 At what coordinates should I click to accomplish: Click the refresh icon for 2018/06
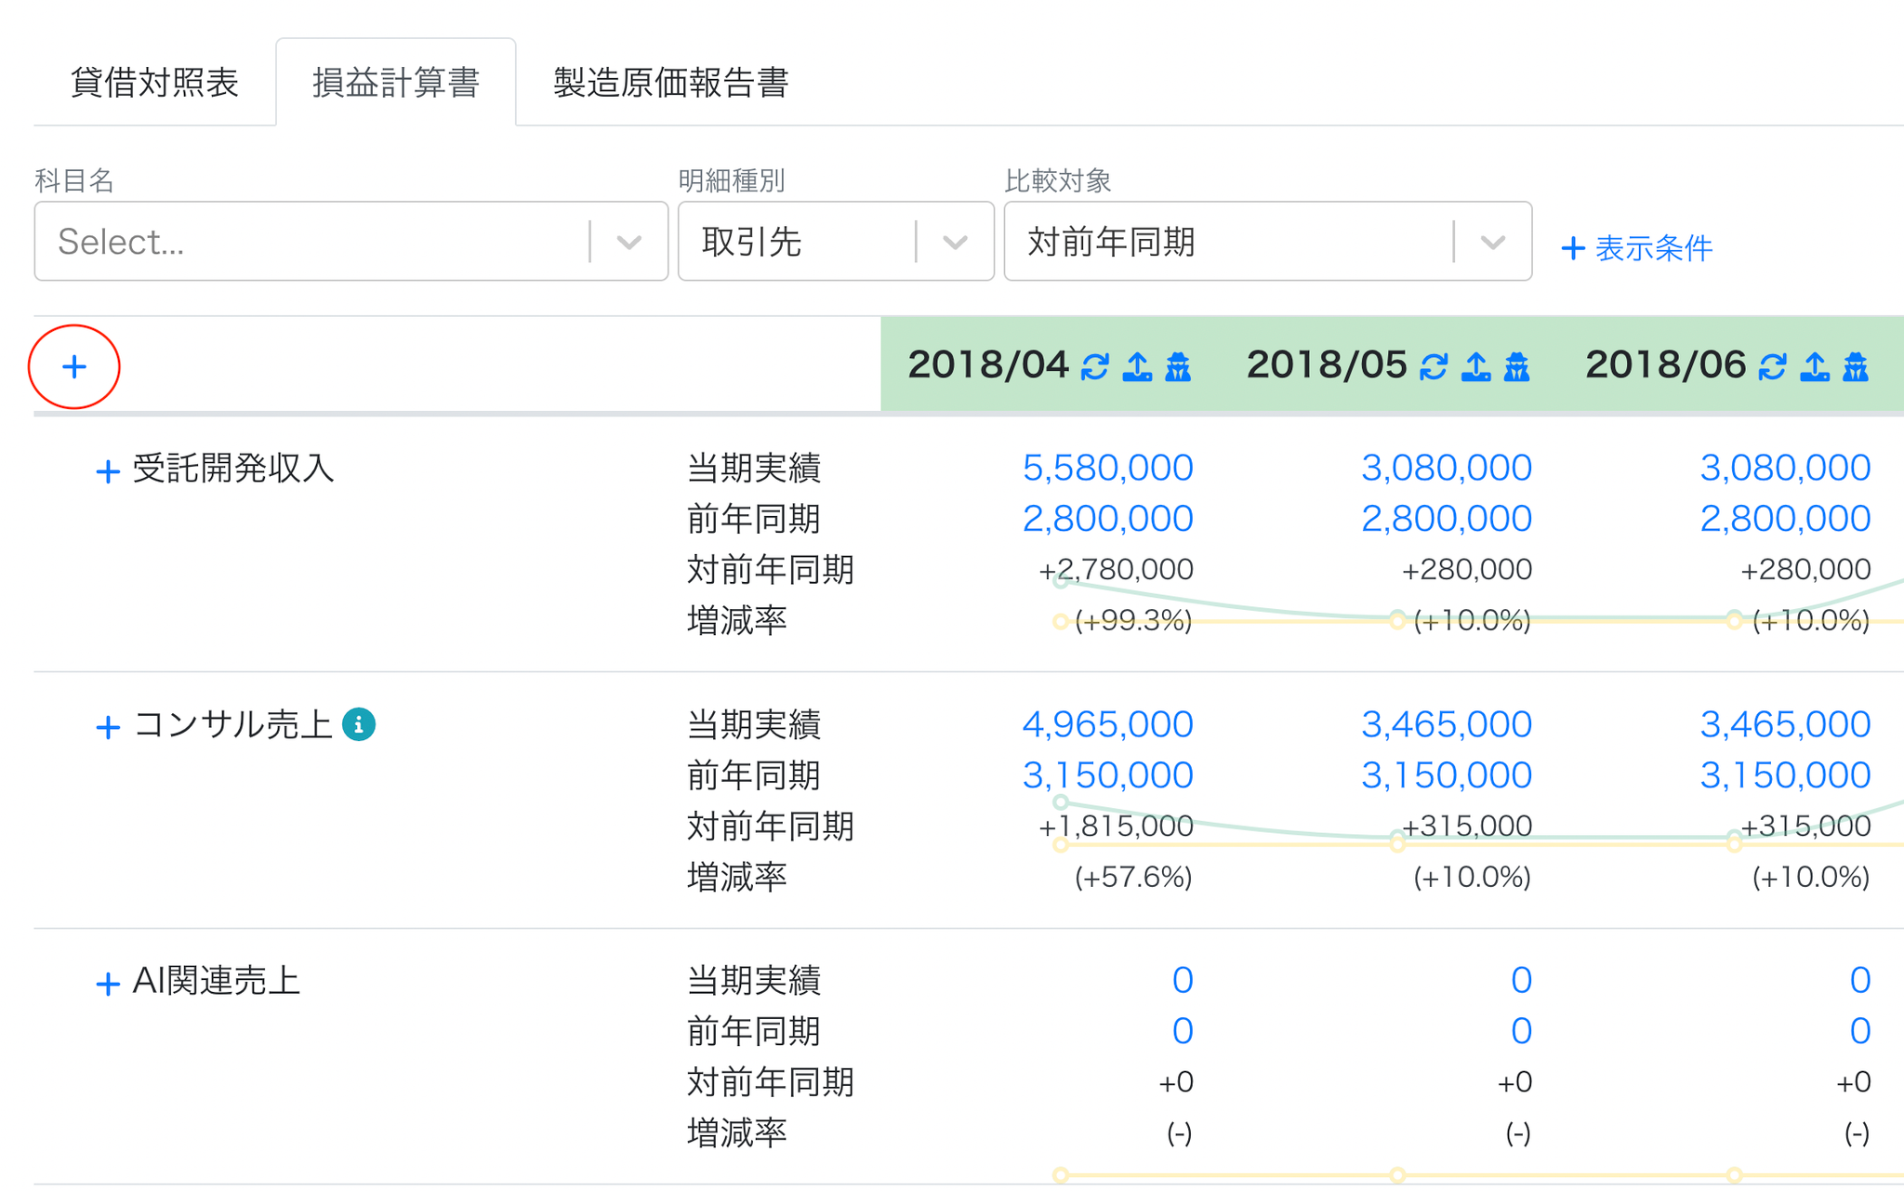(x=1772, y=367)
